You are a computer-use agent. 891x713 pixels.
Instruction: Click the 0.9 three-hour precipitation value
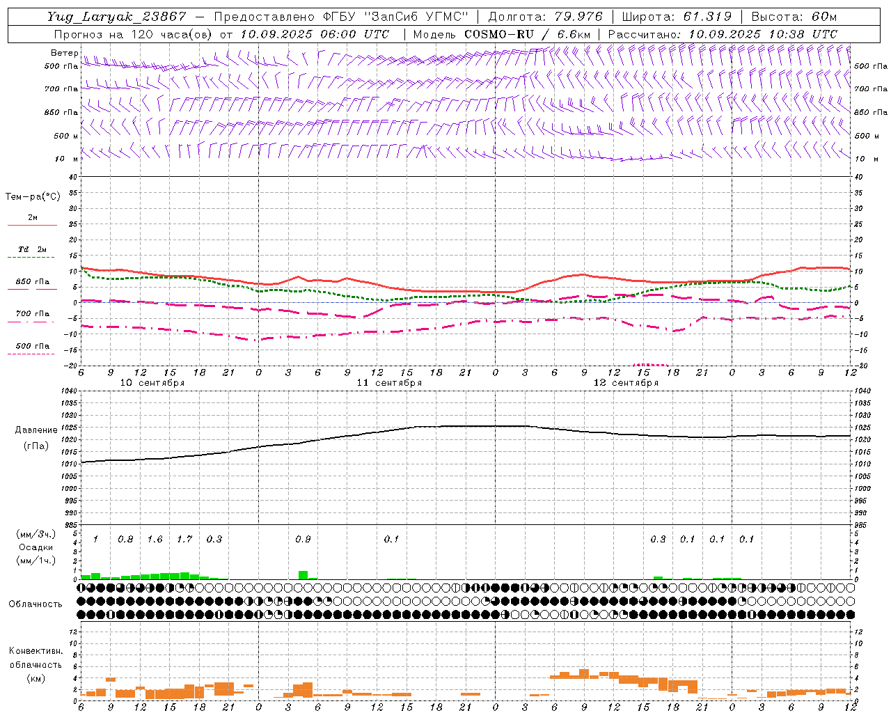coord(303,540)
